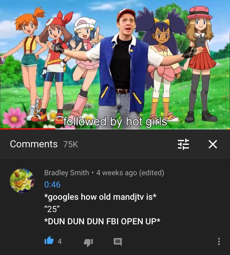Open replies for Bradley Smith's comment
The width and height of the screenshot is (230, 255).
point(118,242)
